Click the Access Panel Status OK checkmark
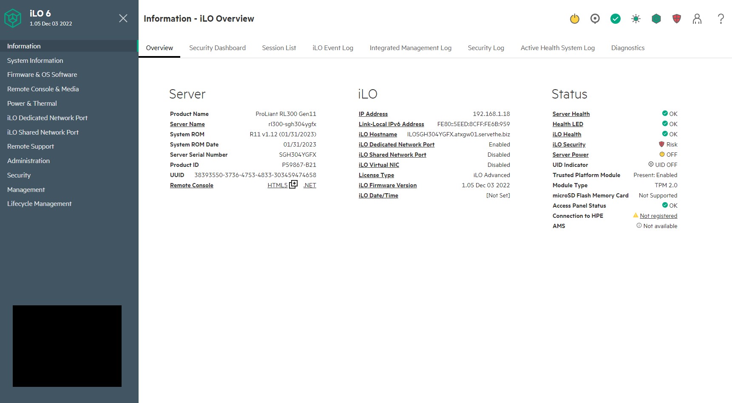This screenshot has width=732, height=403. tap(665, 205)
